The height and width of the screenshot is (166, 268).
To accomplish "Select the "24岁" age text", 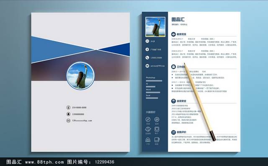I will 152,41.
